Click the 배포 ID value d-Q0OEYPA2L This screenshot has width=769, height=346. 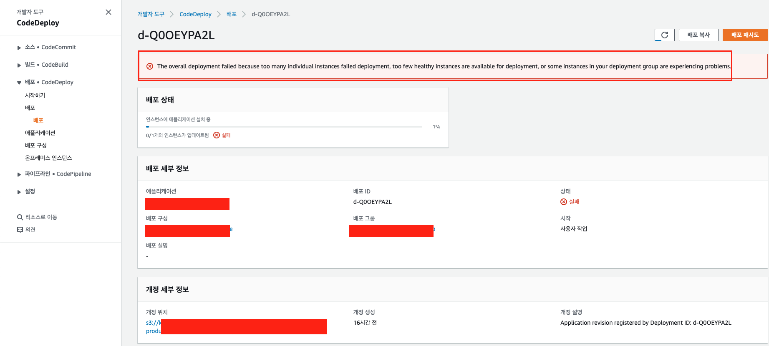(x=373, y=202)
